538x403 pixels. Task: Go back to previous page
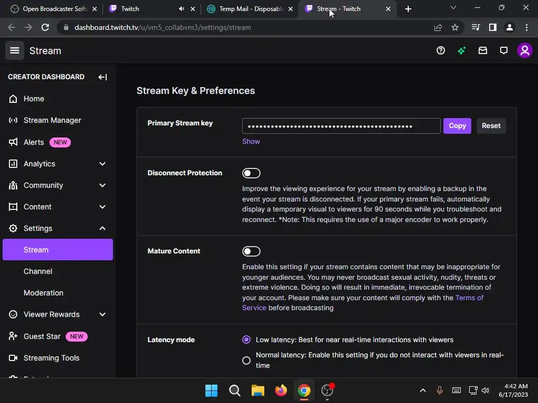(x=12, y=27)
